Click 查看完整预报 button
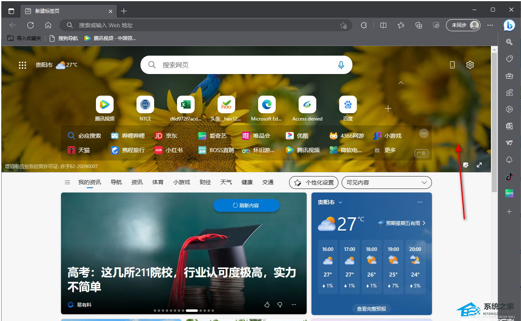The height and width of the screenshot is (321, 521). coord(371,309)
